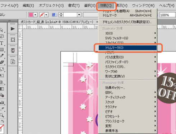
Task: Select the Column Graph tool
Action: coord(2,102)
